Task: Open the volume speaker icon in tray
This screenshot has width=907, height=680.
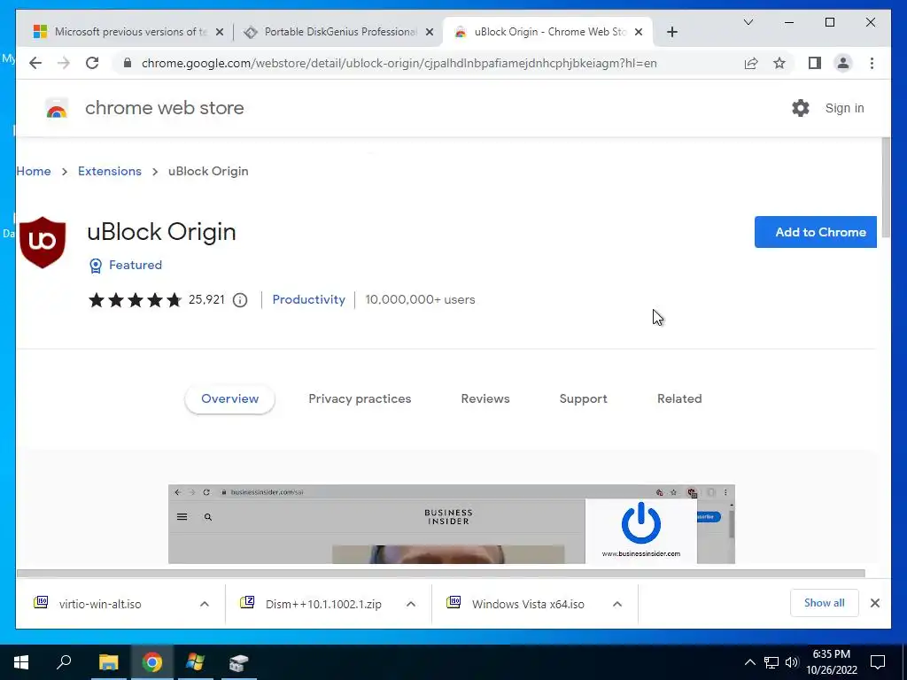Action: (x=792, y=662)
